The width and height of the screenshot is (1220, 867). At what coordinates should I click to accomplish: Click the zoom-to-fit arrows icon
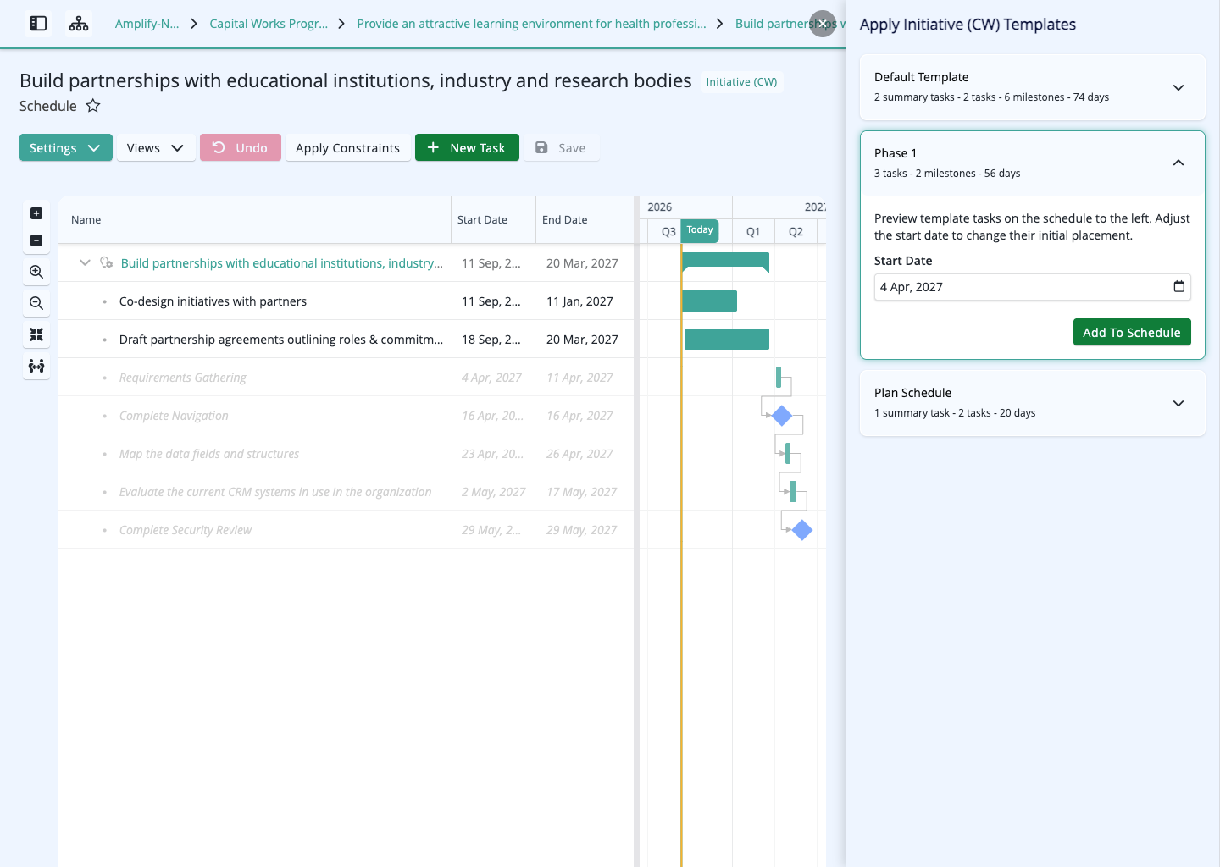pos(36,334)
